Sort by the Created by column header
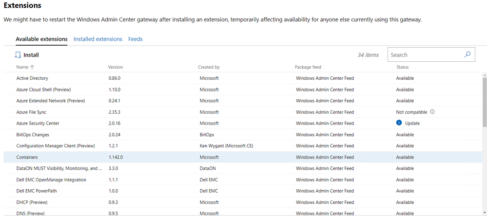 point(209,67)
